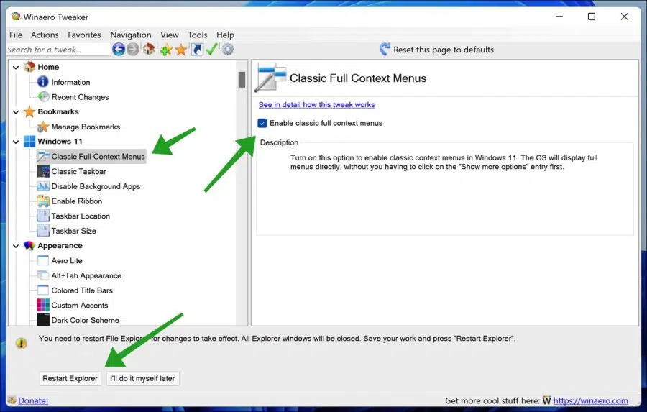
Task: Click the Enable Ribbon item icon
Action: click(43, 201)
